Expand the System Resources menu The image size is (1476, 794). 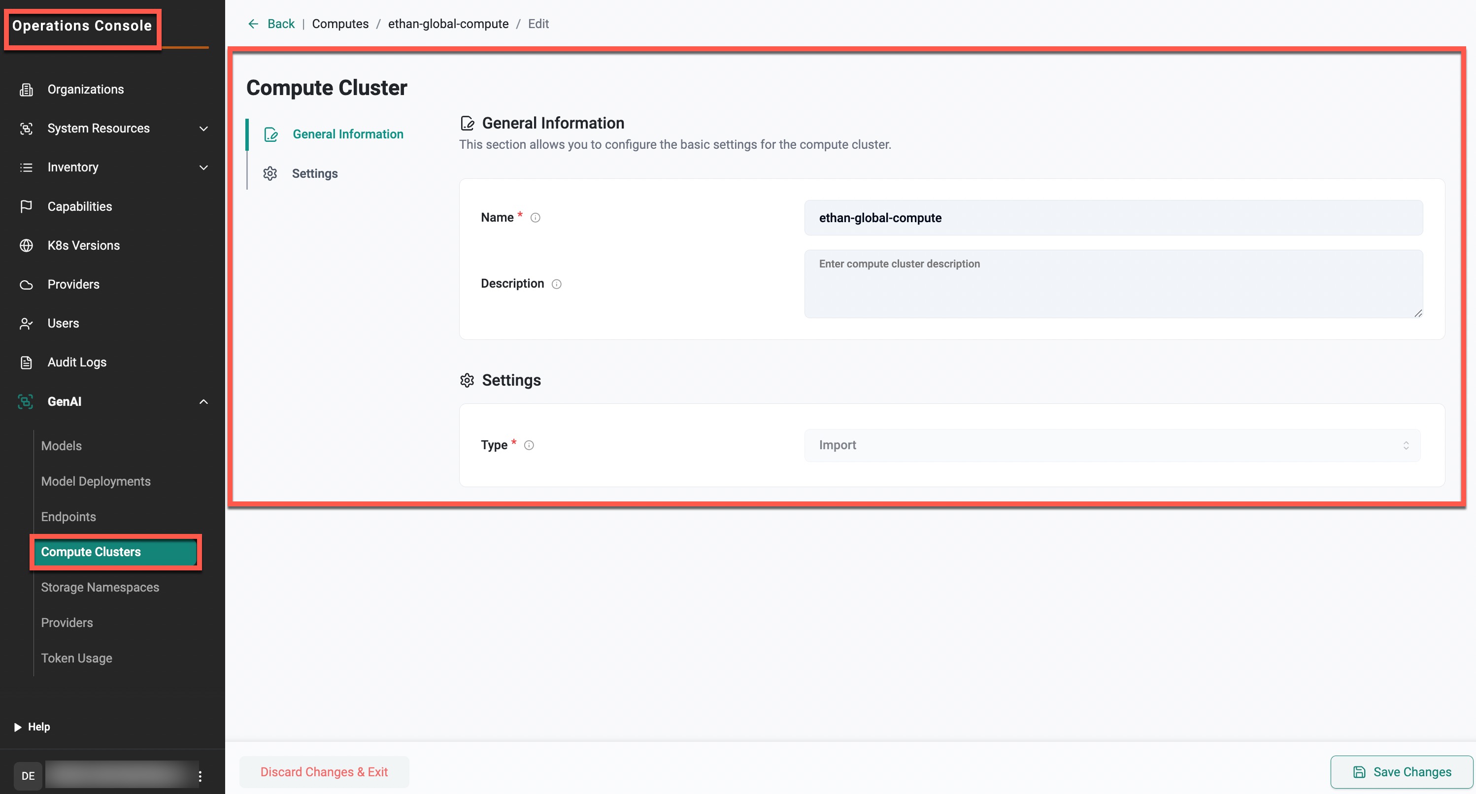(203, 129)
